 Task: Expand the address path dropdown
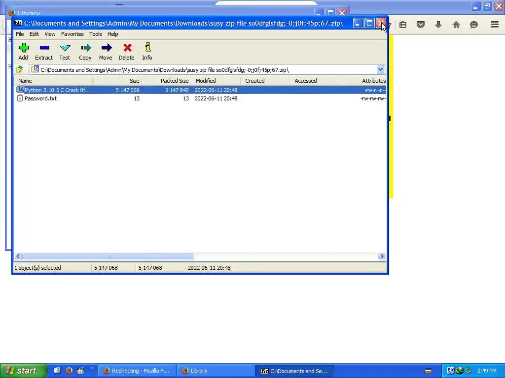point(380,69)
